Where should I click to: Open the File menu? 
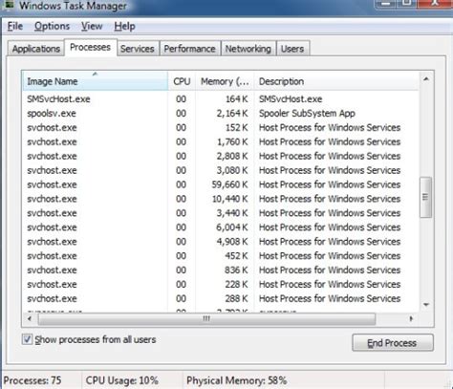click(x=15, y=26)
